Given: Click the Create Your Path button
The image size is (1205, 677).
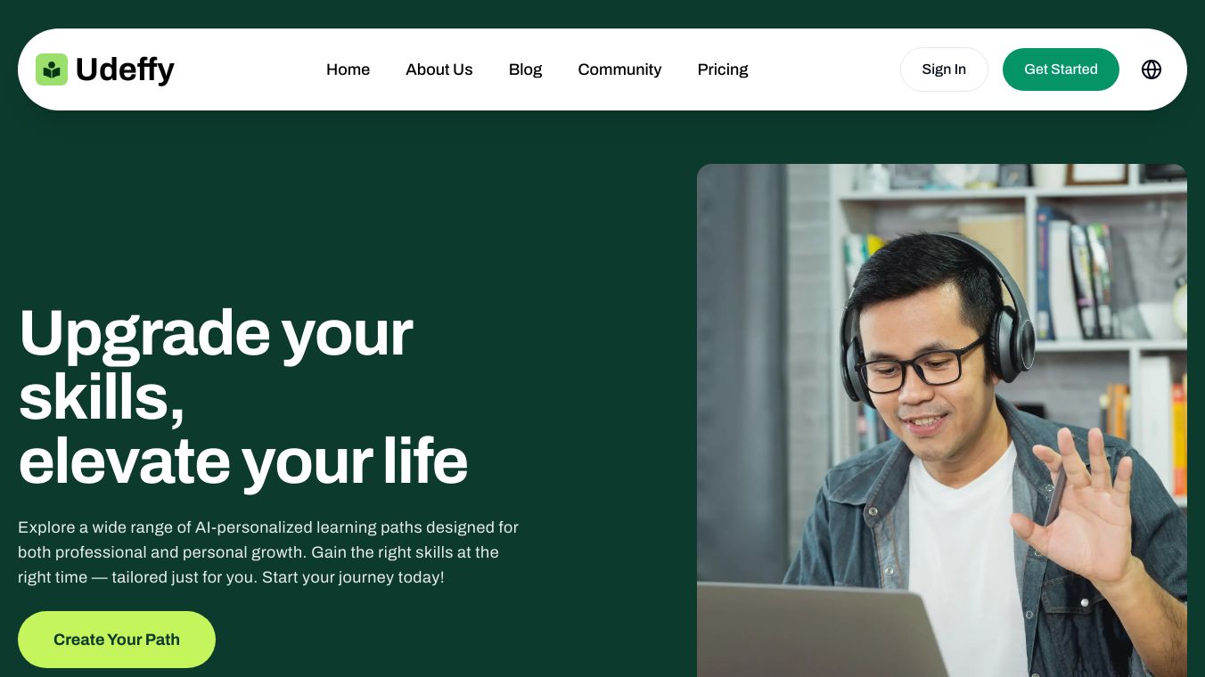Looking at the screenshot, I should point(117,640).
